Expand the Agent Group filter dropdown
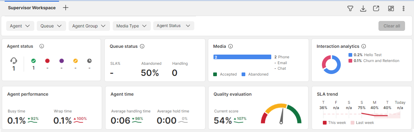Screen dimensions: 414x132 coord(89,26)
